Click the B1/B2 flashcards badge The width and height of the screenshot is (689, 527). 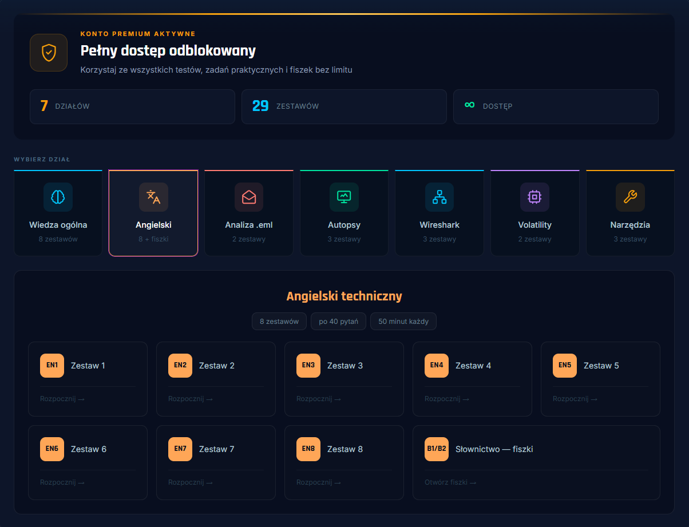(437, 449)
